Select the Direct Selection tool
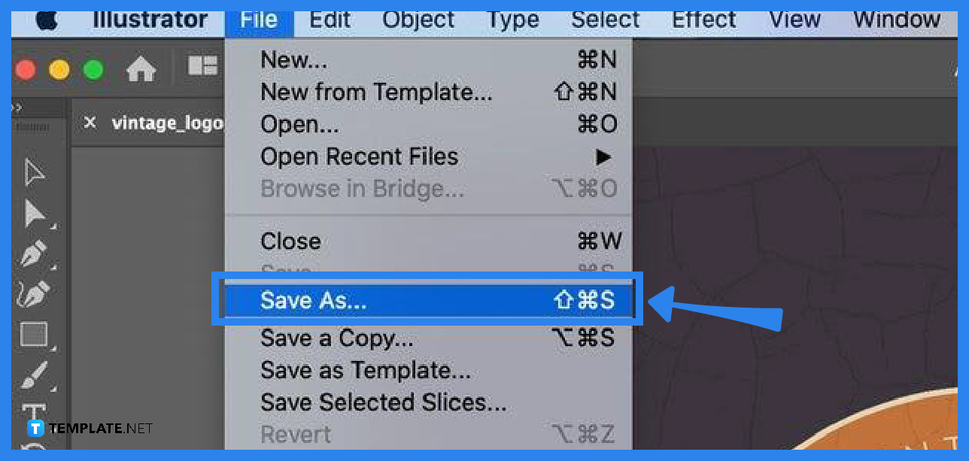 point(33,213)
